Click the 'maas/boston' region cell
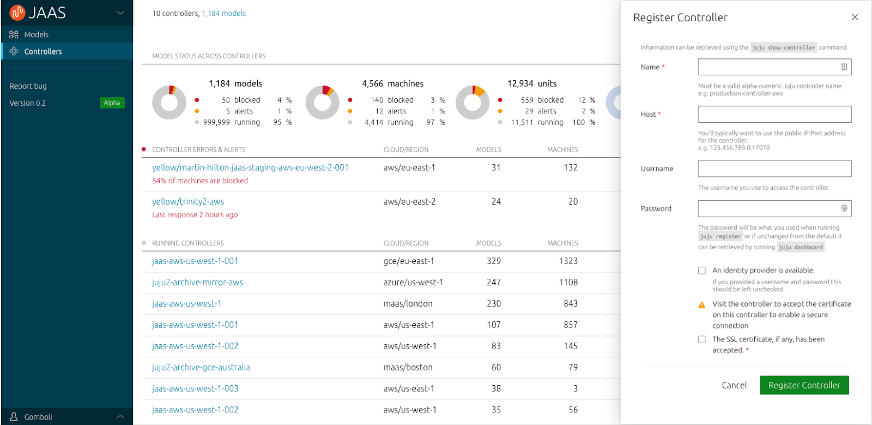872x425 pixels. tap(408, 367)
